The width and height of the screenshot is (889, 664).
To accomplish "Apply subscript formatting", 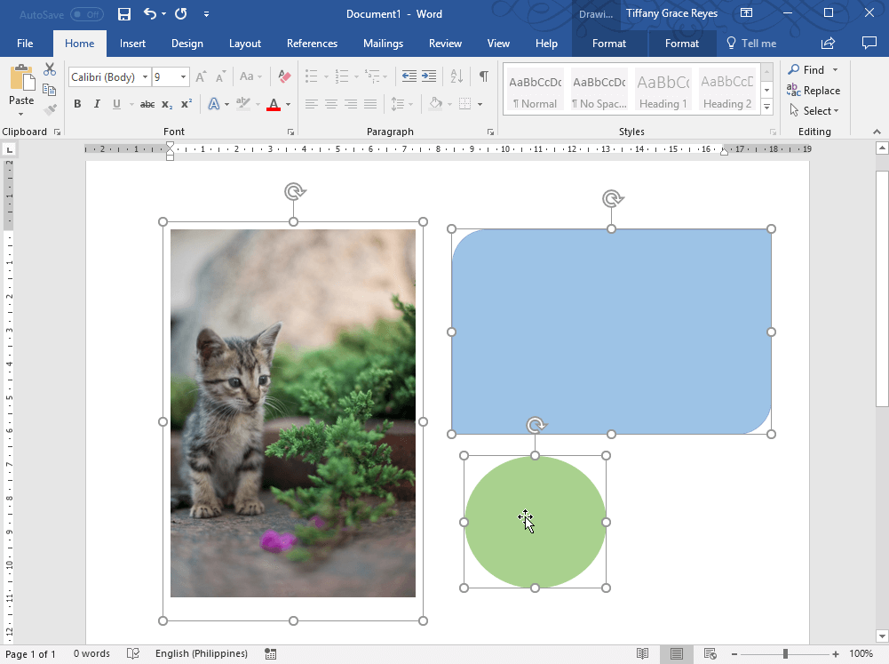I will pyautogui.click(x=166, y=104).
